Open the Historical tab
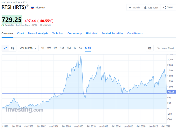This screenshot has height=130, width=180. click(92, 33)
